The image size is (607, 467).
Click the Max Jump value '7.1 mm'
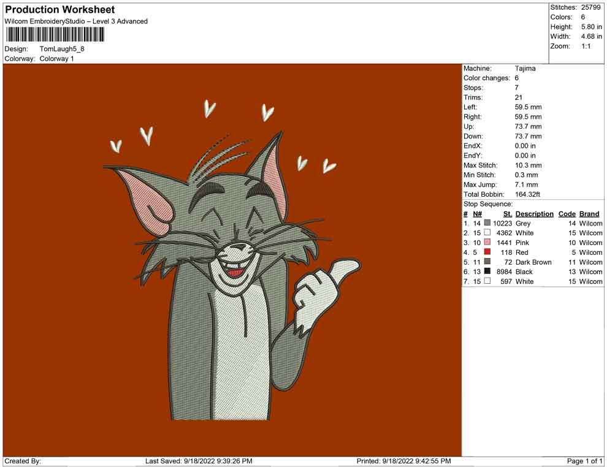pyautogui.click(x=526, y=184)
